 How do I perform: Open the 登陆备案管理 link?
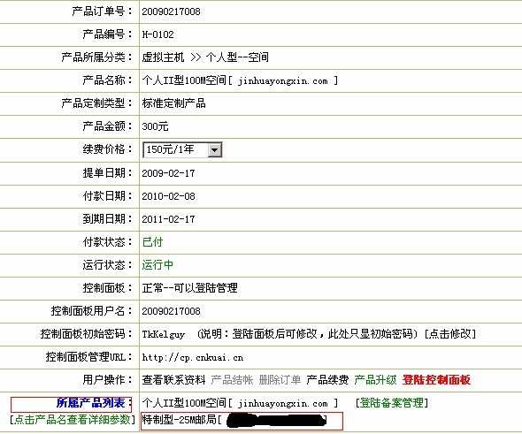(x=391, y=403)
